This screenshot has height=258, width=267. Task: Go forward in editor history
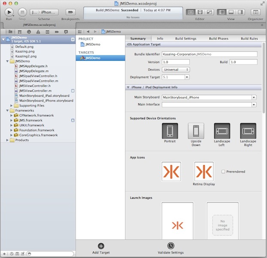pos(95,32)
